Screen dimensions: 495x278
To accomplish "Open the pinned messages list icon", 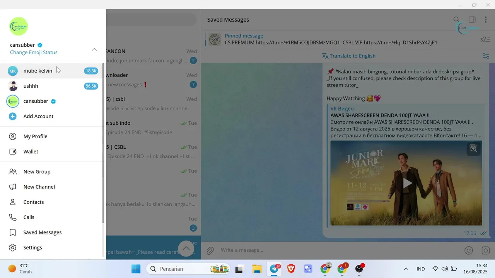I will pyautogui.click(x=485, y=39).
